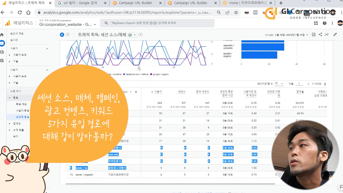The width and height of the screenshot is (343, 193).
Task: Open the property selector dropdown
Action: [67, 24]
